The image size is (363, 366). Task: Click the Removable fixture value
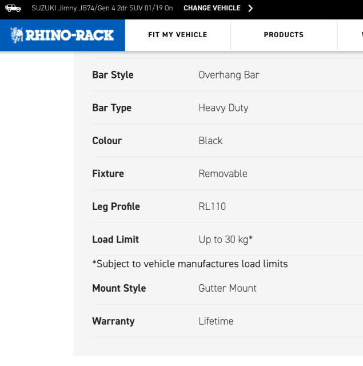[223, 174]
